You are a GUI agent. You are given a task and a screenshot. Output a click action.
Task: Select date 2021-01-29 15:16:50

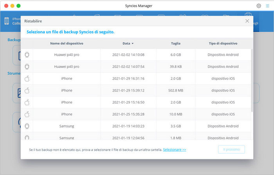click(x=128, y=102)
